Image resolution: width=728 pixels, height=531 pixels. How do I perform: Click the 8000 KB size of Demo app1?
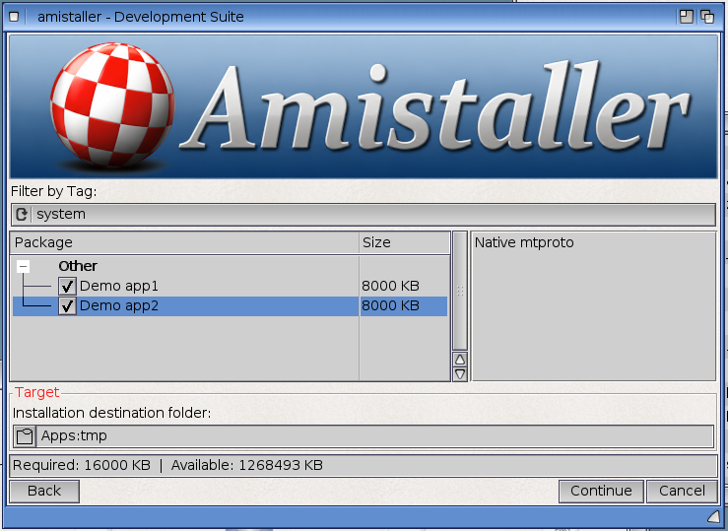(x=390, y=286)
